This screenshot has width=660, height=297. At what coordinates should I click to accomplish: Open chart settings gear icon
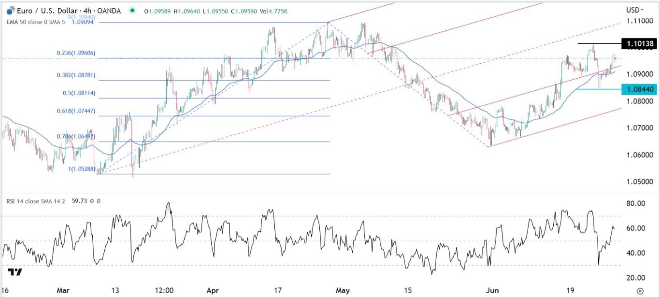pyautogui.click(x=640, y=291)
